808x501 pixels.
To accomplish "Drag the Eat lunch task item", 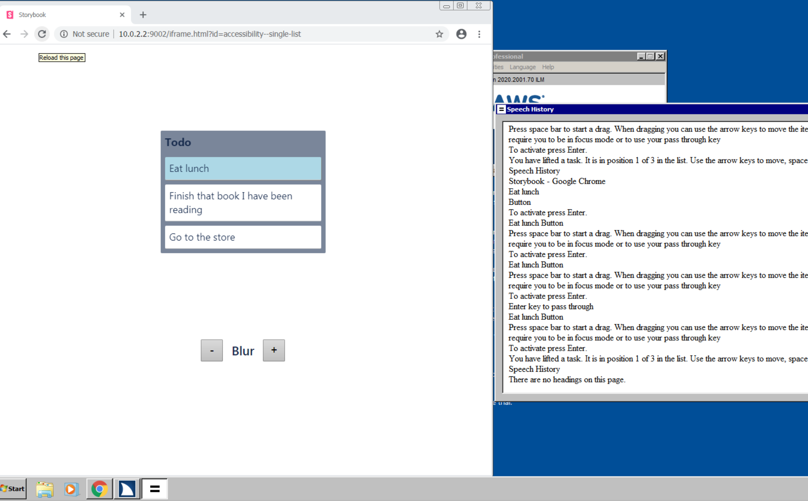I will [242, 168].
